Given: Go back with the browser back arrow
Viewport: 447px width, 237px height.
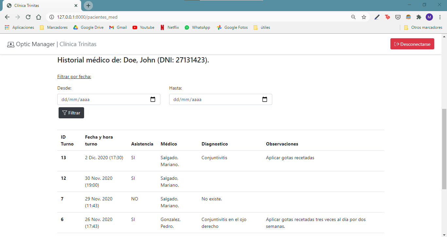Looking at the screenshot, I should [7, 17].
